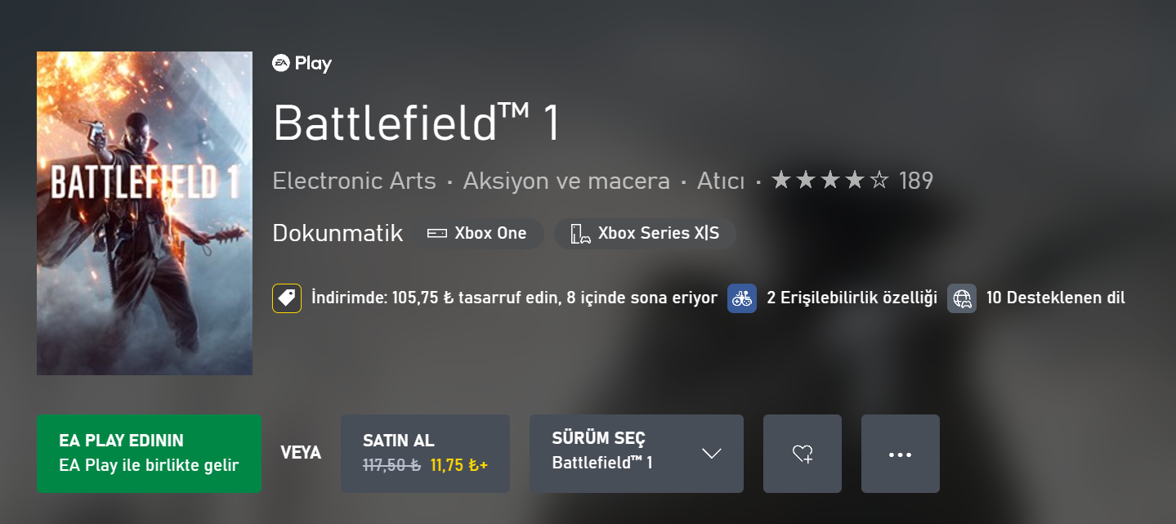Click the 2 Erişilebilirlik özelliği label
1176x524 pixels.
[852, 298]
